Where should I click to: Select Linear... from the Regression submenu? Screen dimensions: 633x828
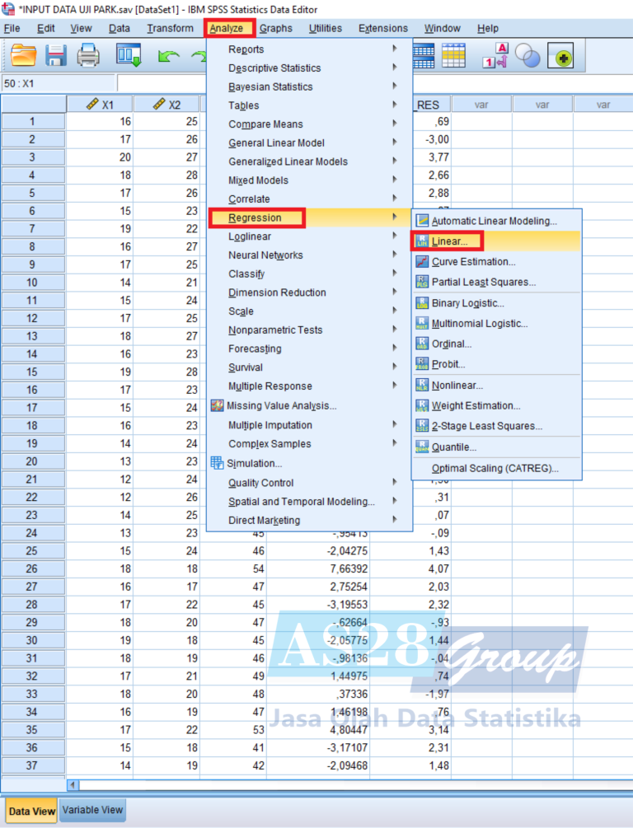[x=449, y=241]
